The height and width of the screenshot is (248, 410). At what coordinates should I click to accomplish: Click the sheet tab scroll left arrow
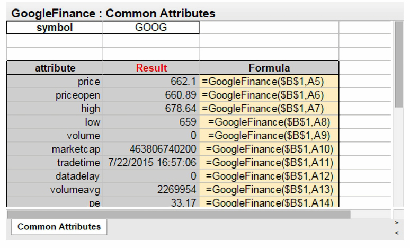tap(397, 233)
